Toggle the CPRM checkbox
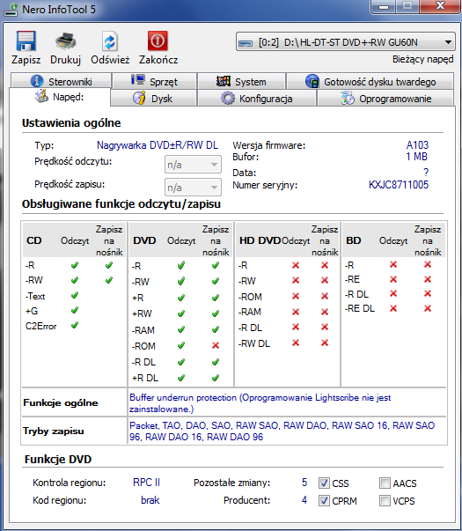The height and width of the screenshot is (531, 462). pos(324,500)
